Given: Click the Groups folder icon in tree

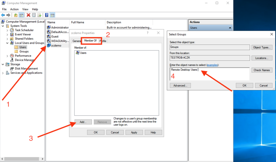Looking at the screenshot, I should click(16, 51).
